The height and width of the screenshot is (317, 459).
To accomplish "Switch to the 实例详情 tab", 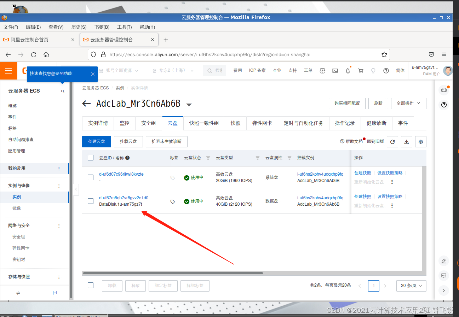I will coord(98,123).
